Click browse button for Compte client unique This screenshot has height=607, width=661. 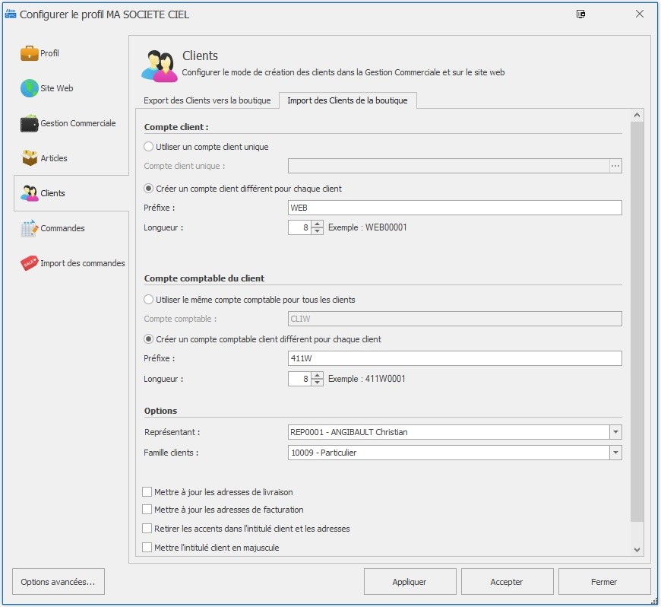click(615, 166)
